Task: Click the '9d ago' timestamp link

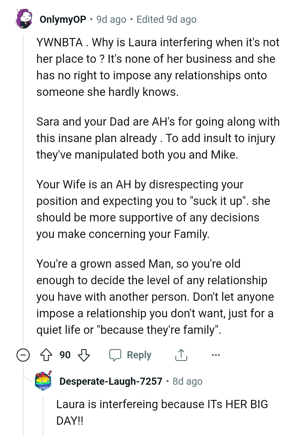Action: pyautogui.click(x=111, y=19)
